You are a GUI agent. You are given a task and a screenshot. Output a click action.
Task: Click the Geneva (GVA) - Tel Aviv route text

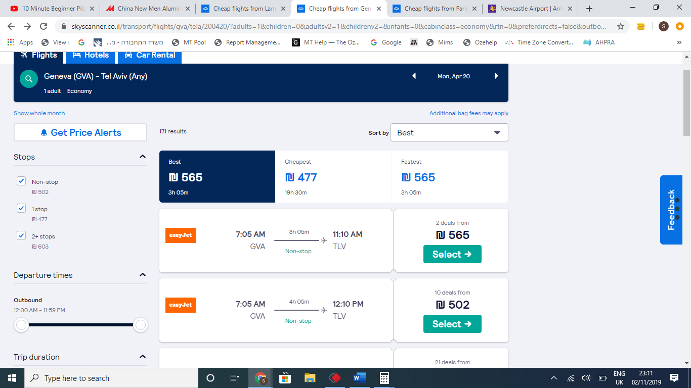click(96, 76)
